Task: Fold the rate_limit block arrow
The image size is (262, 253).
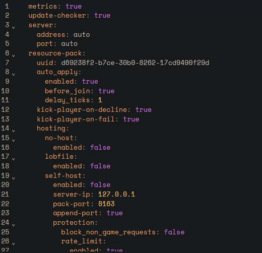Action: pos(14,243)
